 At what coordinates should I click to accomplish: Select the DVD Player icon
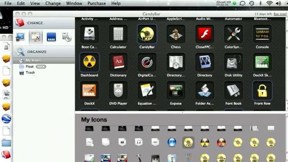point(118,90)
